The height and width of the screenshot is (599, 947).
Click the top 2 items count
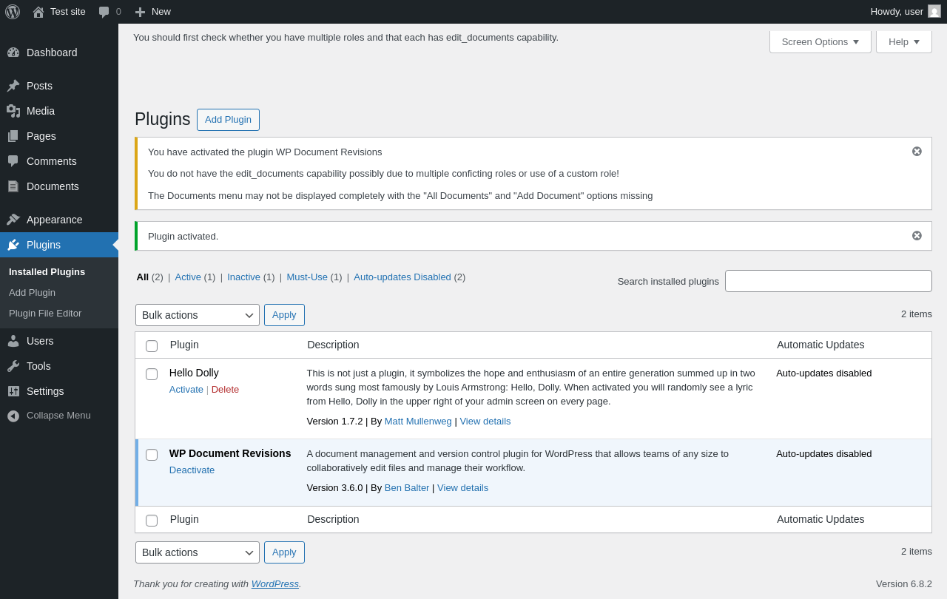point(917,314)
